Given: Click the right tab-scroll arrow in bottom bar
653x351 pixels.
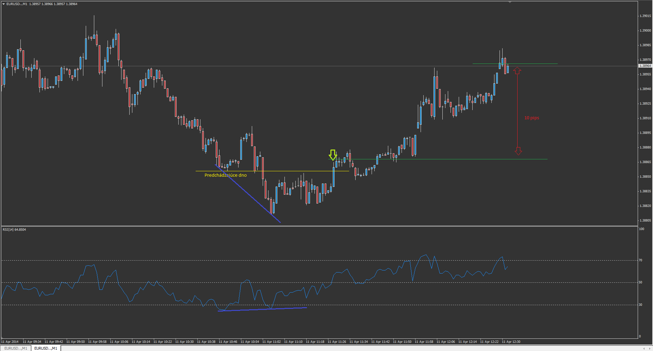Looking at the screenshot, I should click(649, 348).
